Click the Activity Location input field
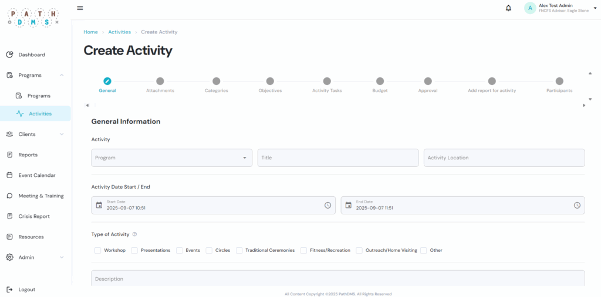Image resolution: width=601 pixels, height=297 pixels. 504,158
